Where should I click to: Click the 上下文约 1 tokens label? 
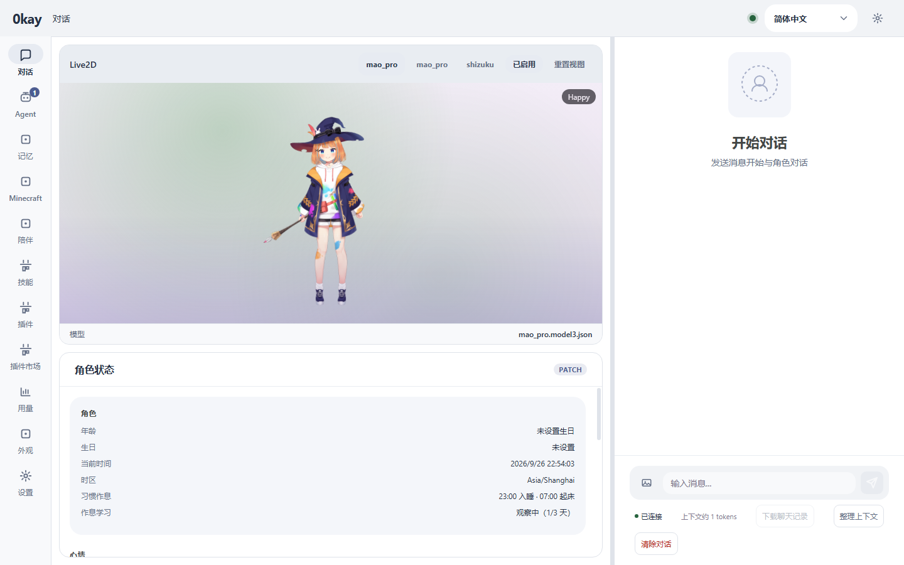click(709, 517)
